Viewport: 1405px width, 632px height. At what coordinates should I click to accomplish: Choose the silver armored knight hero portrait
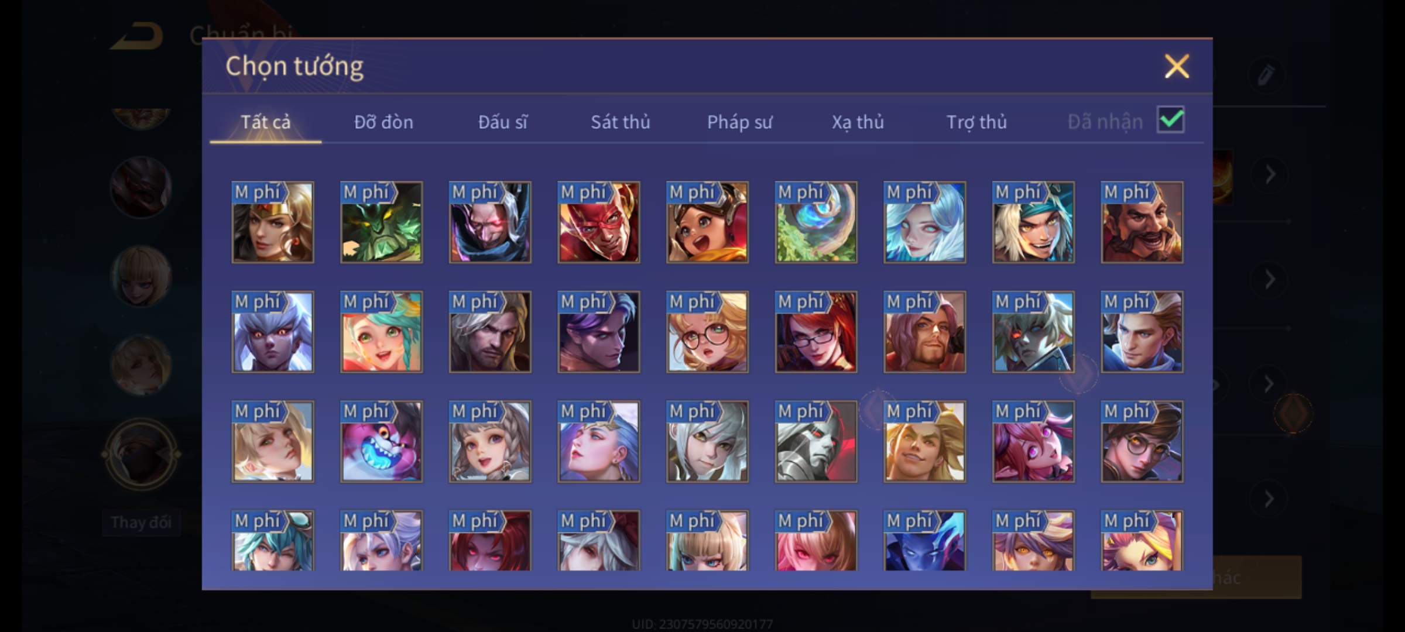pos(816,441)
